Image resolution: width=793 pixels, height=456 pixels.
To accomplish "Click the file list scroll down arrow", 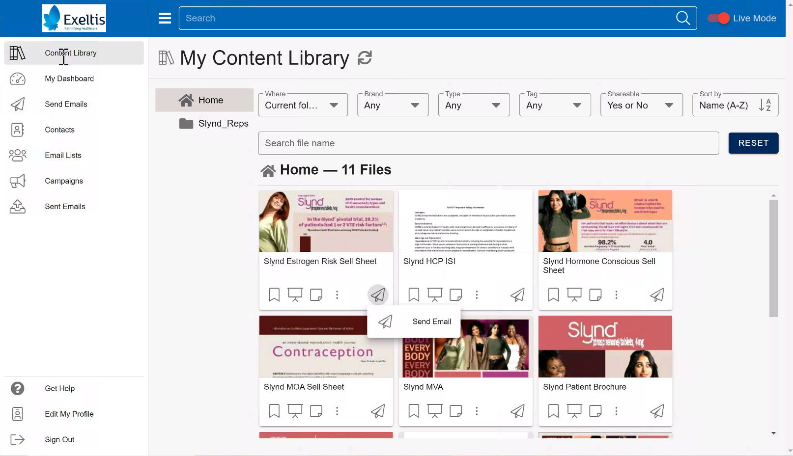I will coord(774,433).
